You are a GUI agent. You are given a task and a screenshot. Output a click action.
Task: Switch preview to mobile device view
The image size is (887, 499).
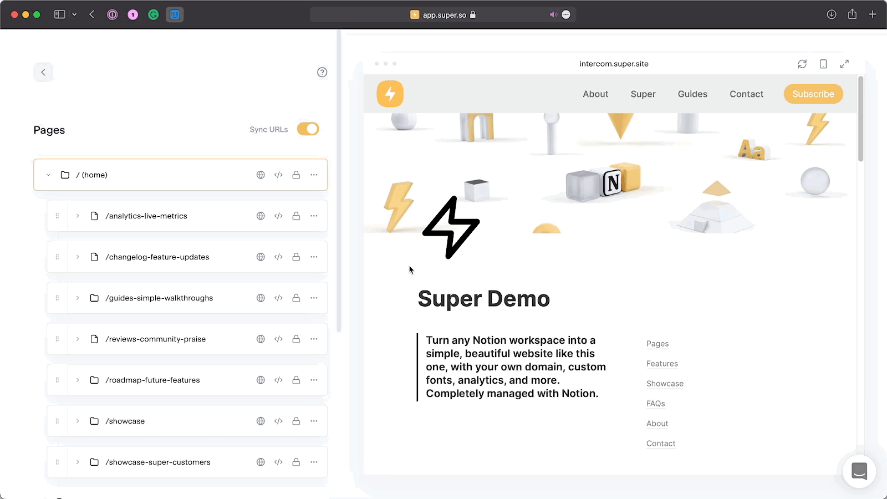[x=823, y=64]
